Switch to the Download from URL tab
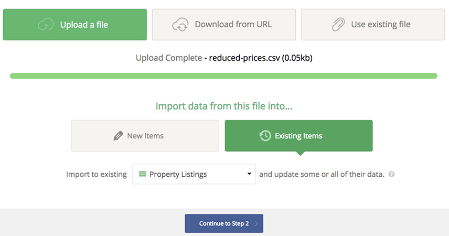This screenshot has height=236, width=449. [224, 25]
